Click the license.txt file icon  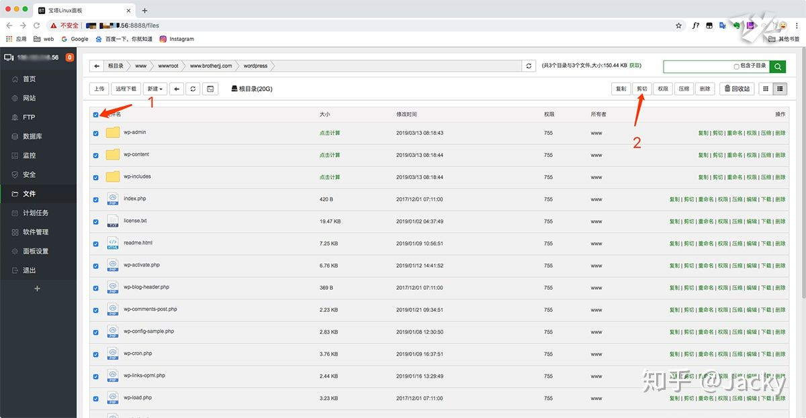click(112, 221)
